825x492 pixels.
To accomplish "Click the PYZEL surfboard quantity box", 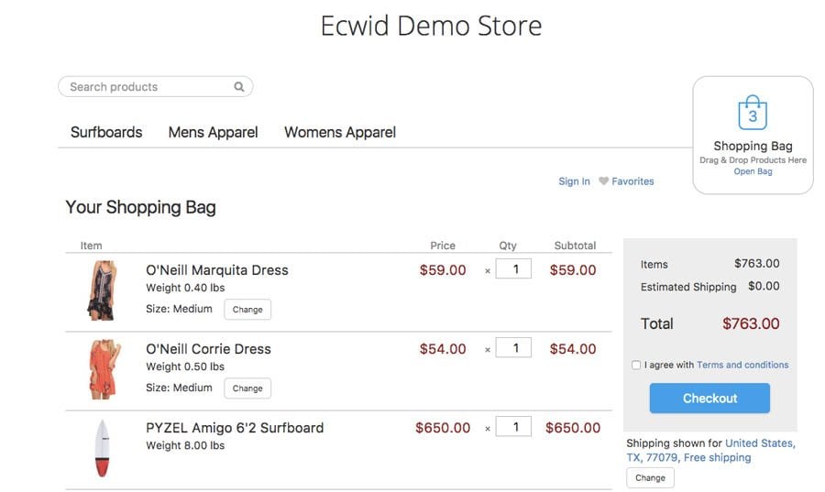I will [x=513, y=427].
